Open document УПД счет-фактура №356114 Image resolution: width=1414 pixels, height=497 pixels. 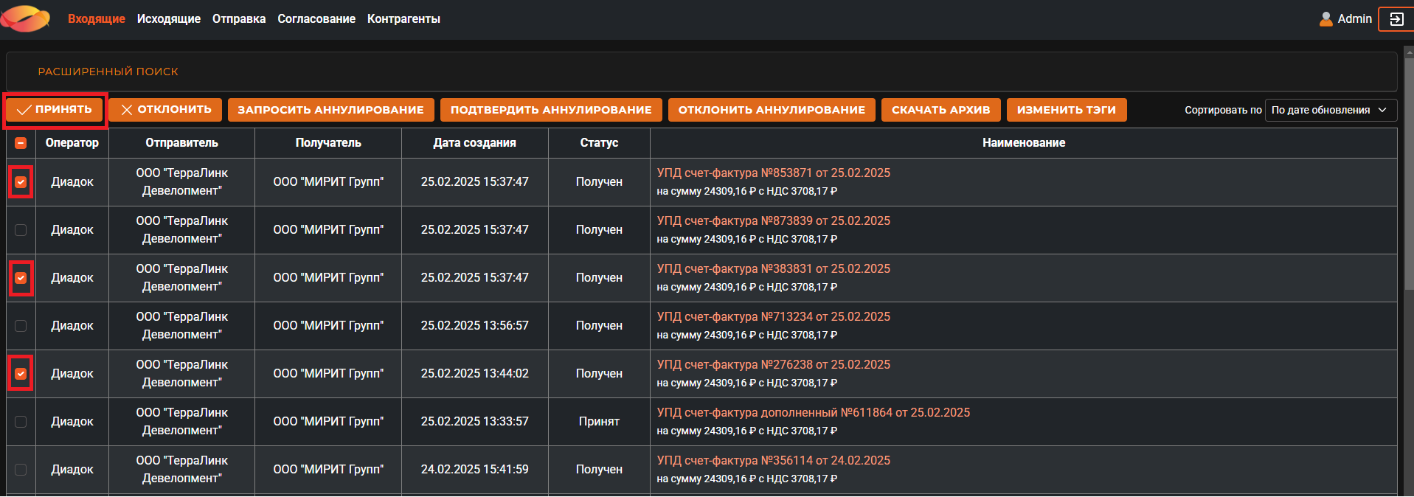click(773, 460)
